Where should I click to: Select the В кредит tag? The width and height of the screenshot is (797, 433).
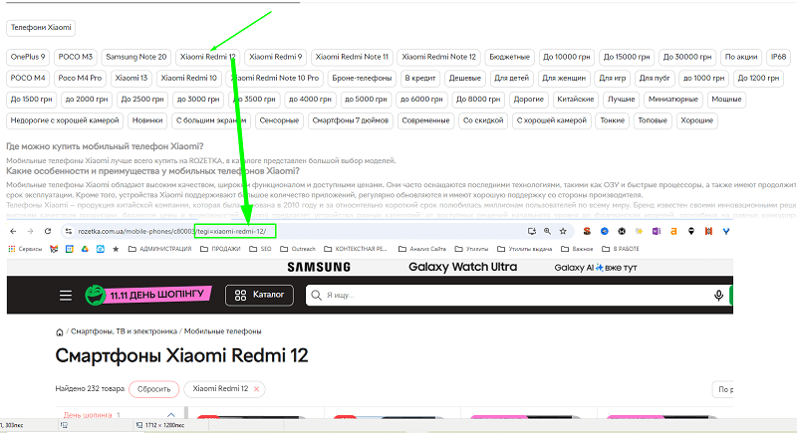[x=420, y=79]
